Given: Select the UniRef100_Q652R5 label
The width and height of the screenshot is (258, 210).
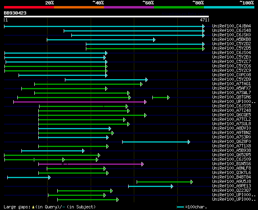Looking at the screenshot, I should click(x=231, y=155).
